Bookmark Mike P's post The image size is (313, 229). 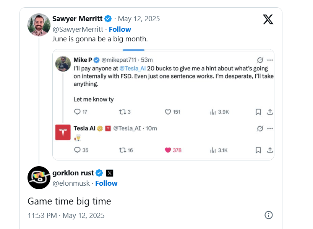coord(258,112)
